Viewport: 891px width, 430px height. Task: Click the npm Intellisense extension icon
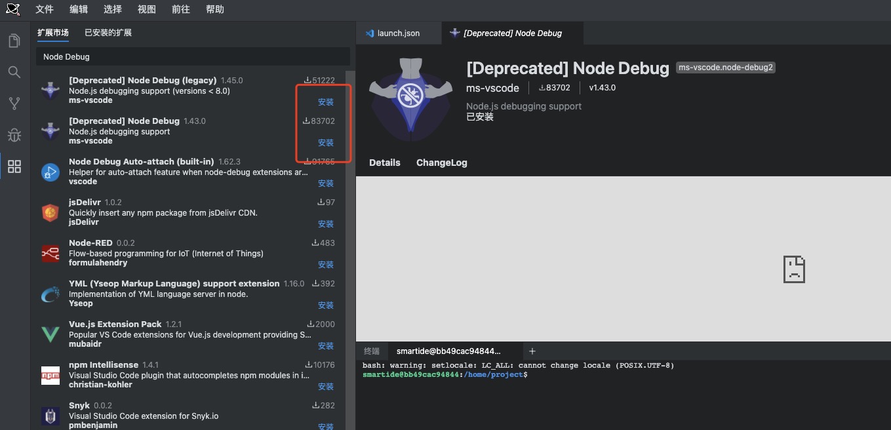tap(50, 375)
